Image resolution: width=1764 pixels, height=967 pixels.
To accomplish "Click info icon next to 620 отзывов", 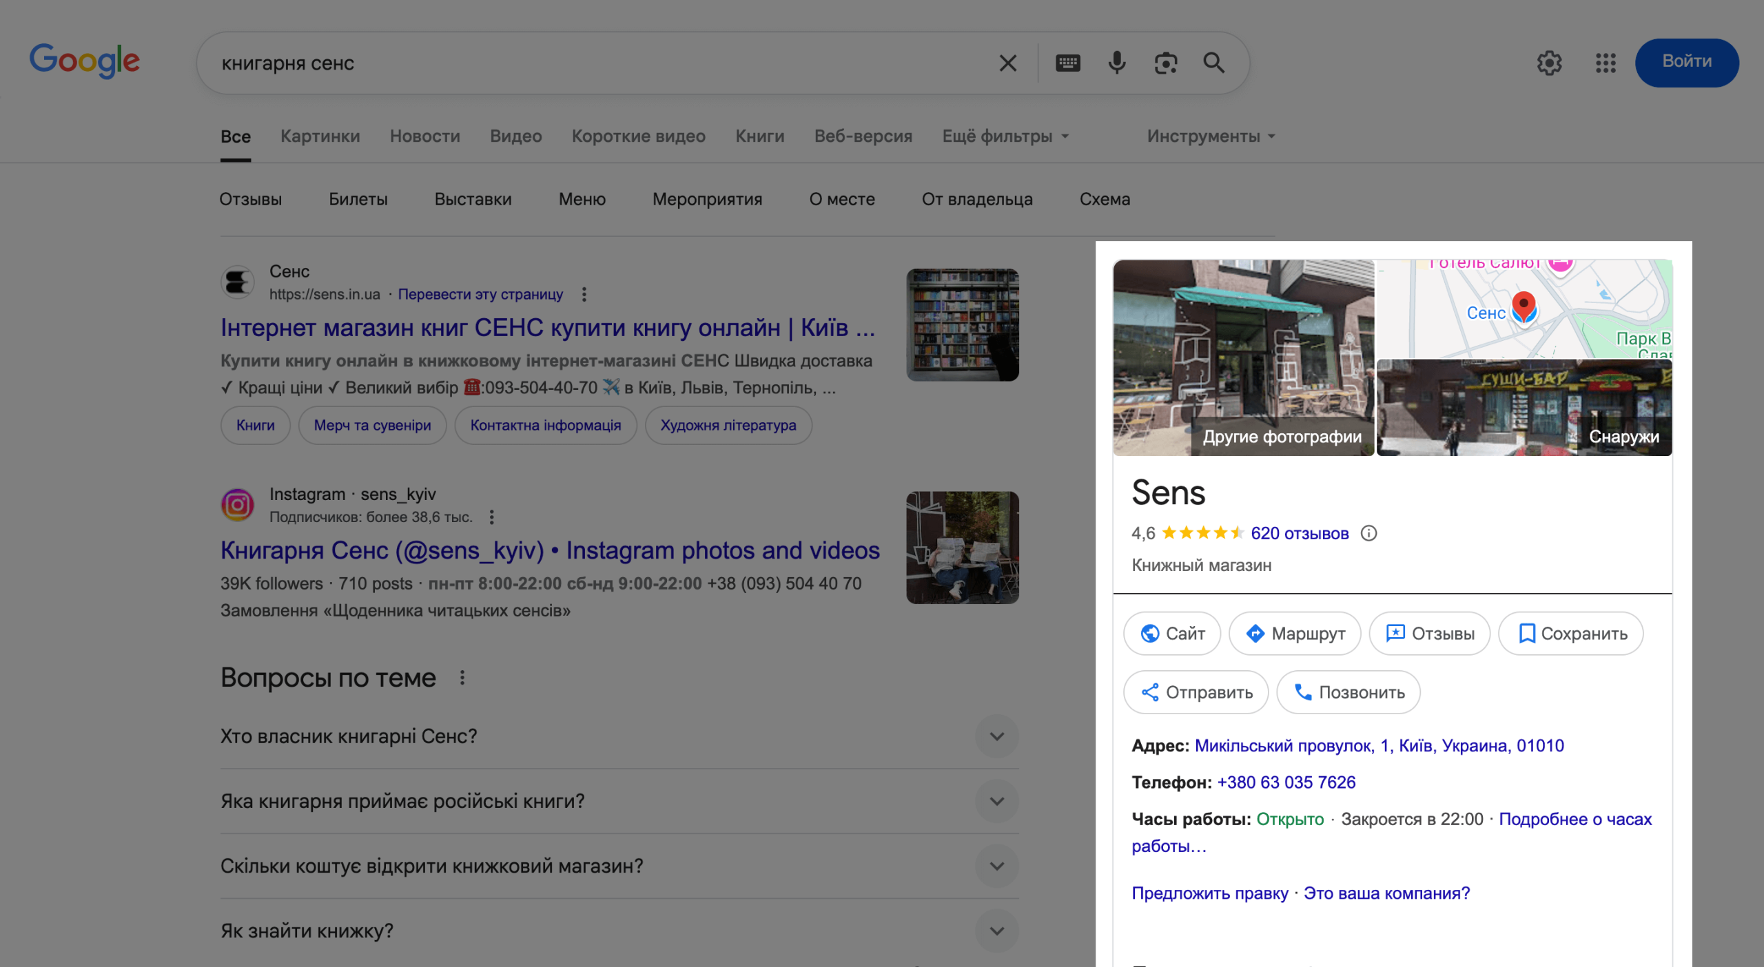I will click(1368, 534).
